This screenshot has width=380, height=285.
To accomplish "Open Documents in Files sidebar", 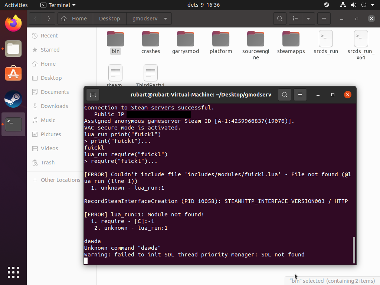I will (56, 92).
